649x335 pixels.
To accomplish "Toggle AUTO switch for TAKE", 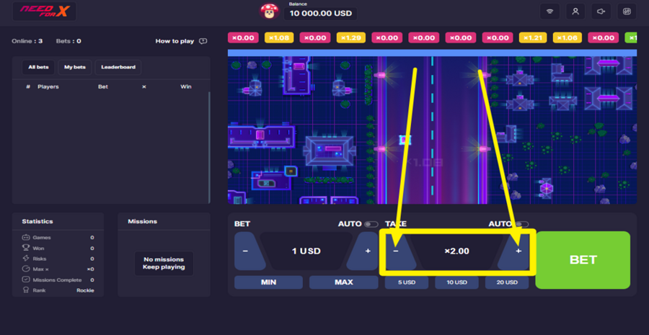I will point(521,224).
